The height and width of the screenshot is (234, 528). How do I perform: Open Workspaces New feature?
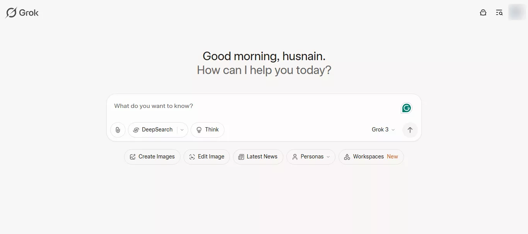[x=371, y=157]
